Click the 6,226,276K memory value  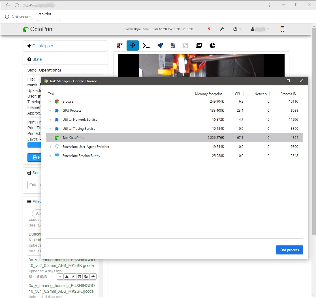[216, 138]
